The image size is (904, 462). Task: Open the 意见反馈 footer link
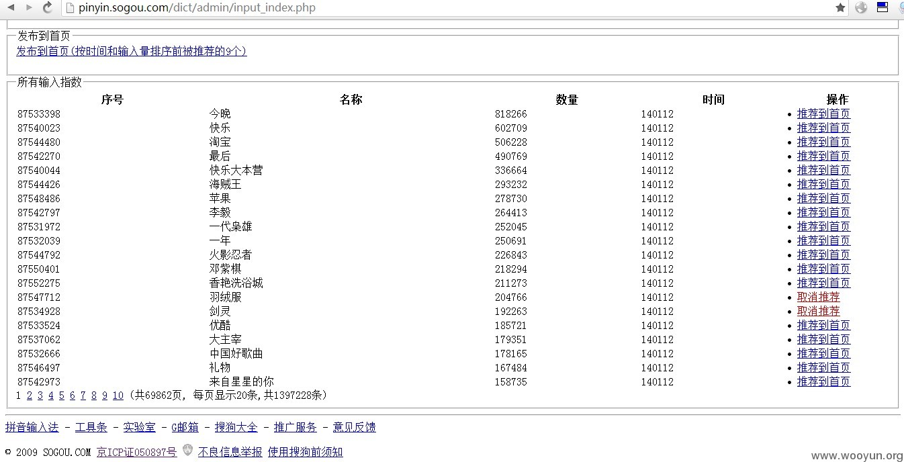[x=355, y=427]
